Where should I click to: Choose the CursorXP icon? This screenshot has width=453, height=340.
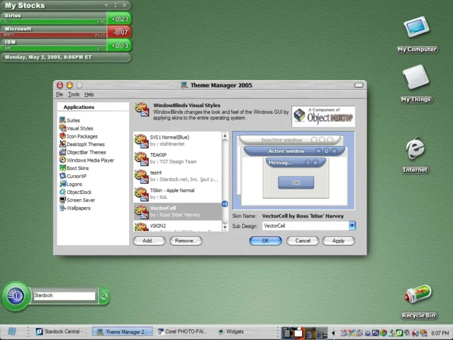pos(62,176)
